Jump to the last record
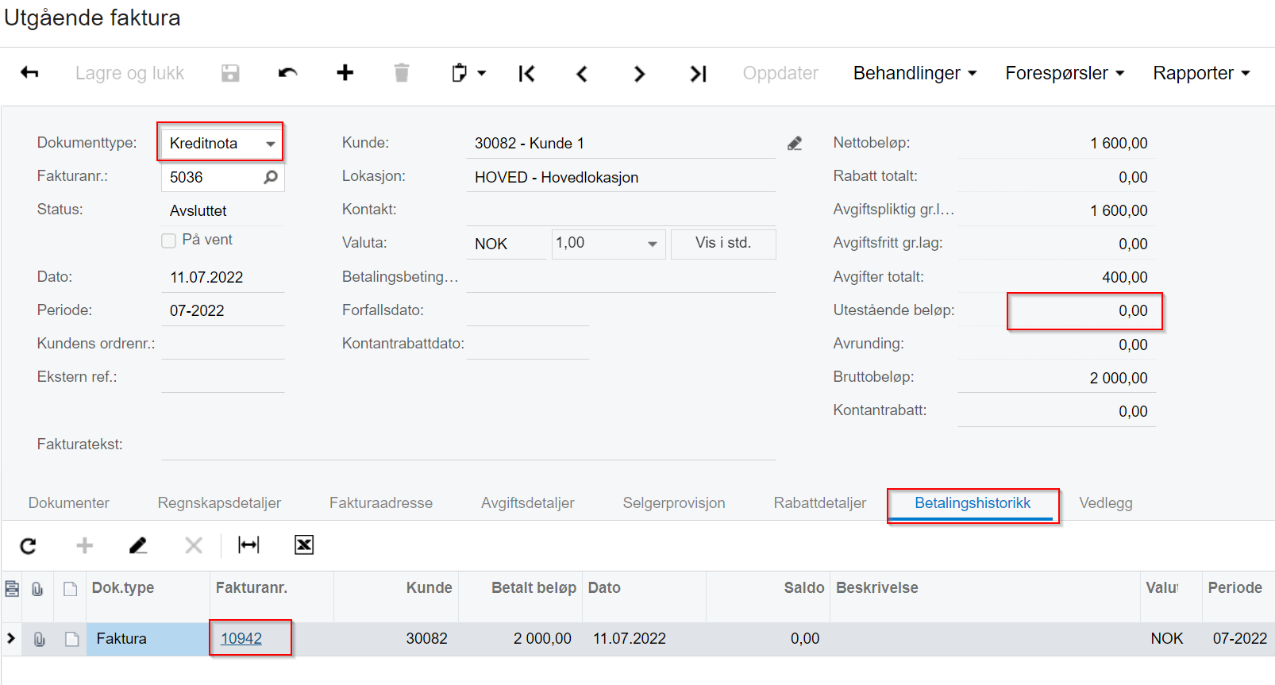 [x=698, y=74]
